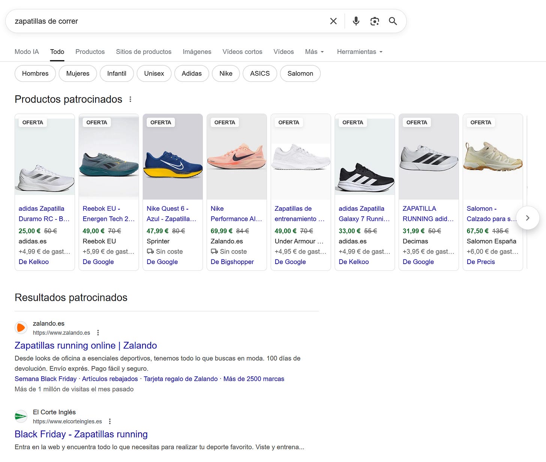The height and width of the screenshot is (462, 546).
Task: Click De Precis under Salomon card
Action: tap(481, 262)
